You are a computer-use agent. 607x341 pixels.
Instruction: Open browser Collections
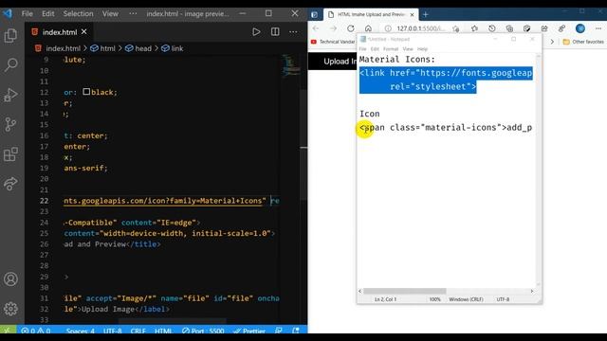coord(509,28)
